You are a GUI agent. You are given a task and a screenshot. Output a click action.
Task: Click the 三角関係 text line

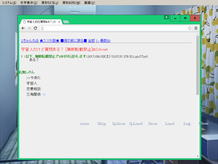click(34, 94)
